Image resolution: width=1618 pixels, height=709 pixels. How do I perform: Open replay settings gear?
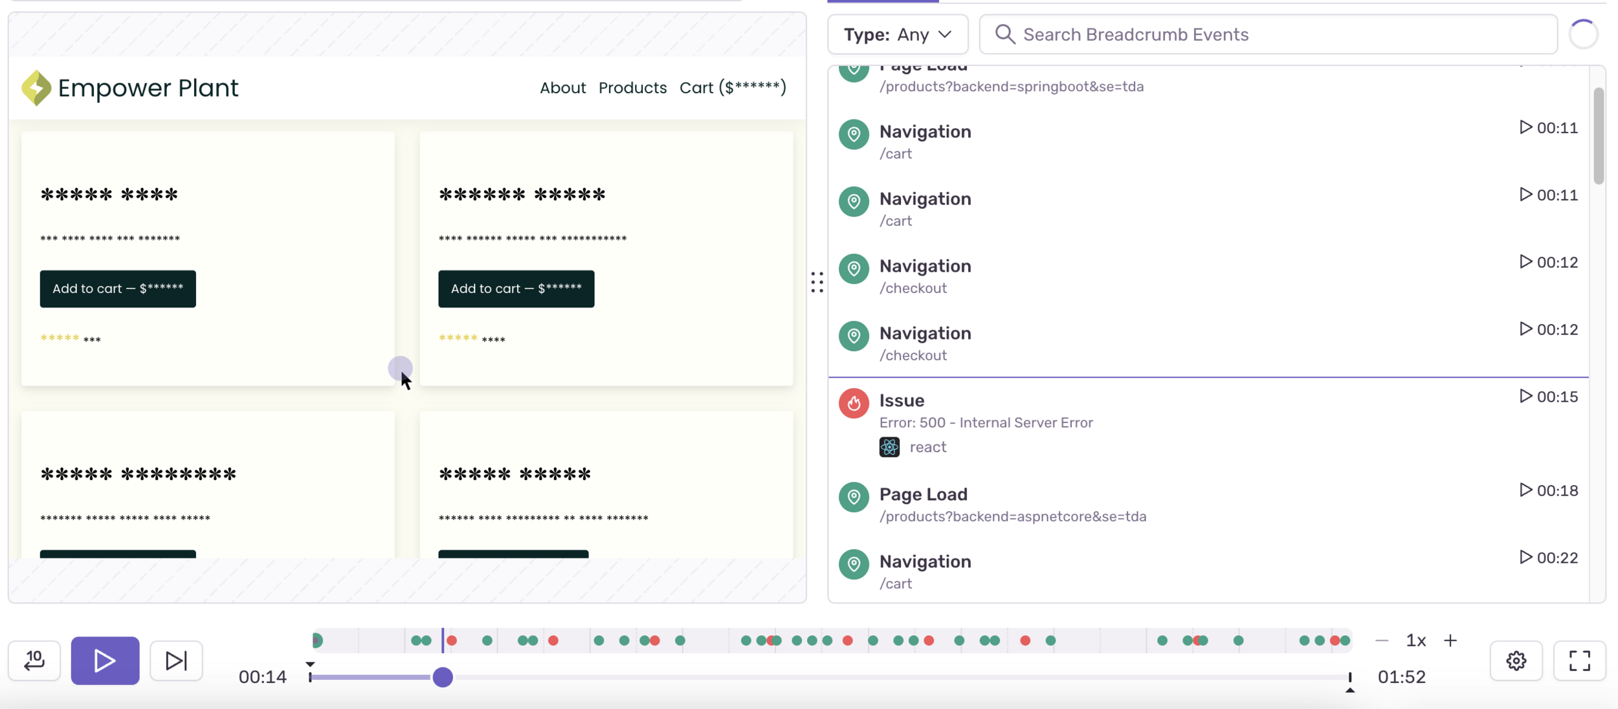pos(1516,660)
